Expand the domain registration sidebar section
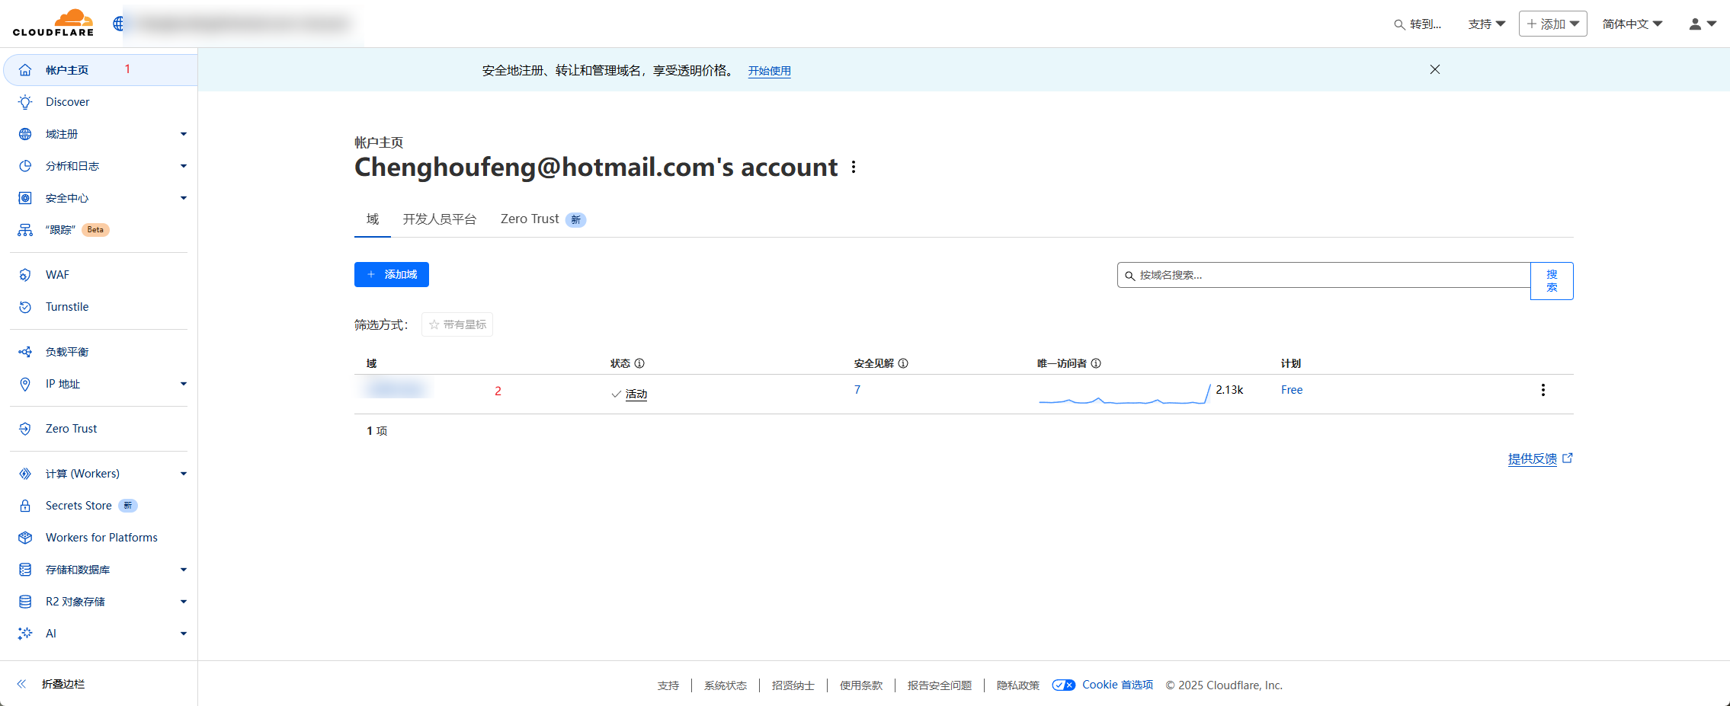This screenshot has width=1730, height=706. coord(183,134)
